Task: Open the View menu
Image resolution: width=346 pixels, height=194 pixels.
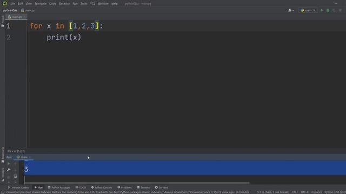Action: (x=29, y=4)
